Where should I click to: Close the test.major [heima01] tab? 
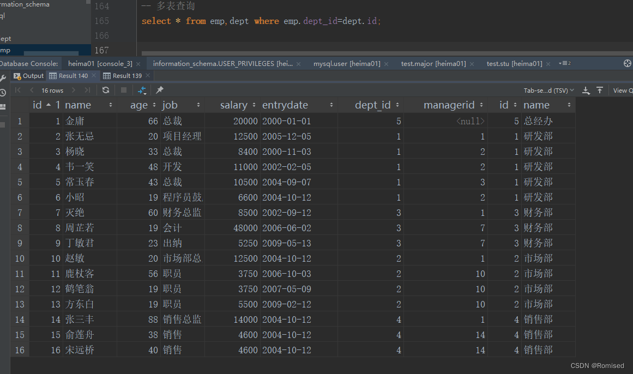tap(472, 64)
